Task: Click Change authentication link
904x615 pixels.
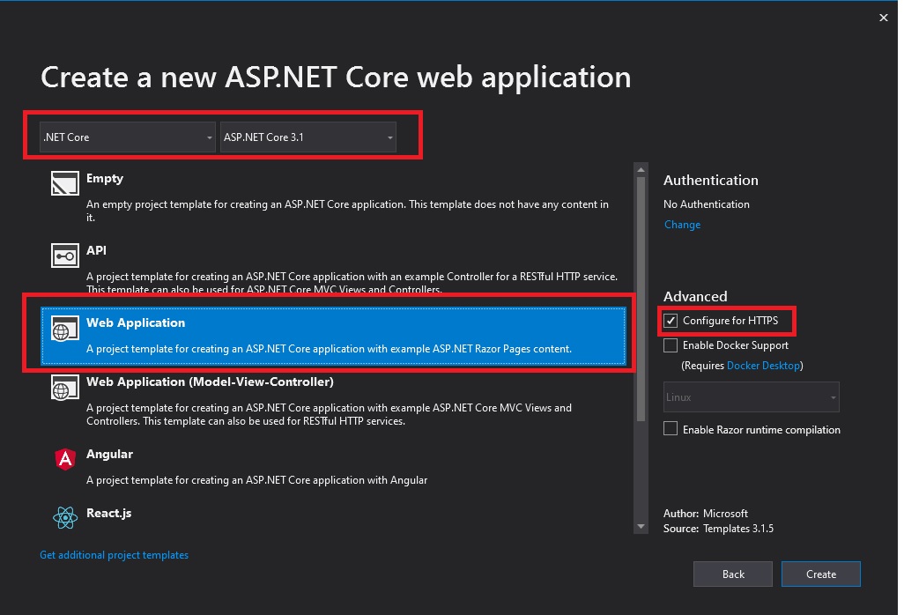Action: pyautogui.click(x=682, y=225)
